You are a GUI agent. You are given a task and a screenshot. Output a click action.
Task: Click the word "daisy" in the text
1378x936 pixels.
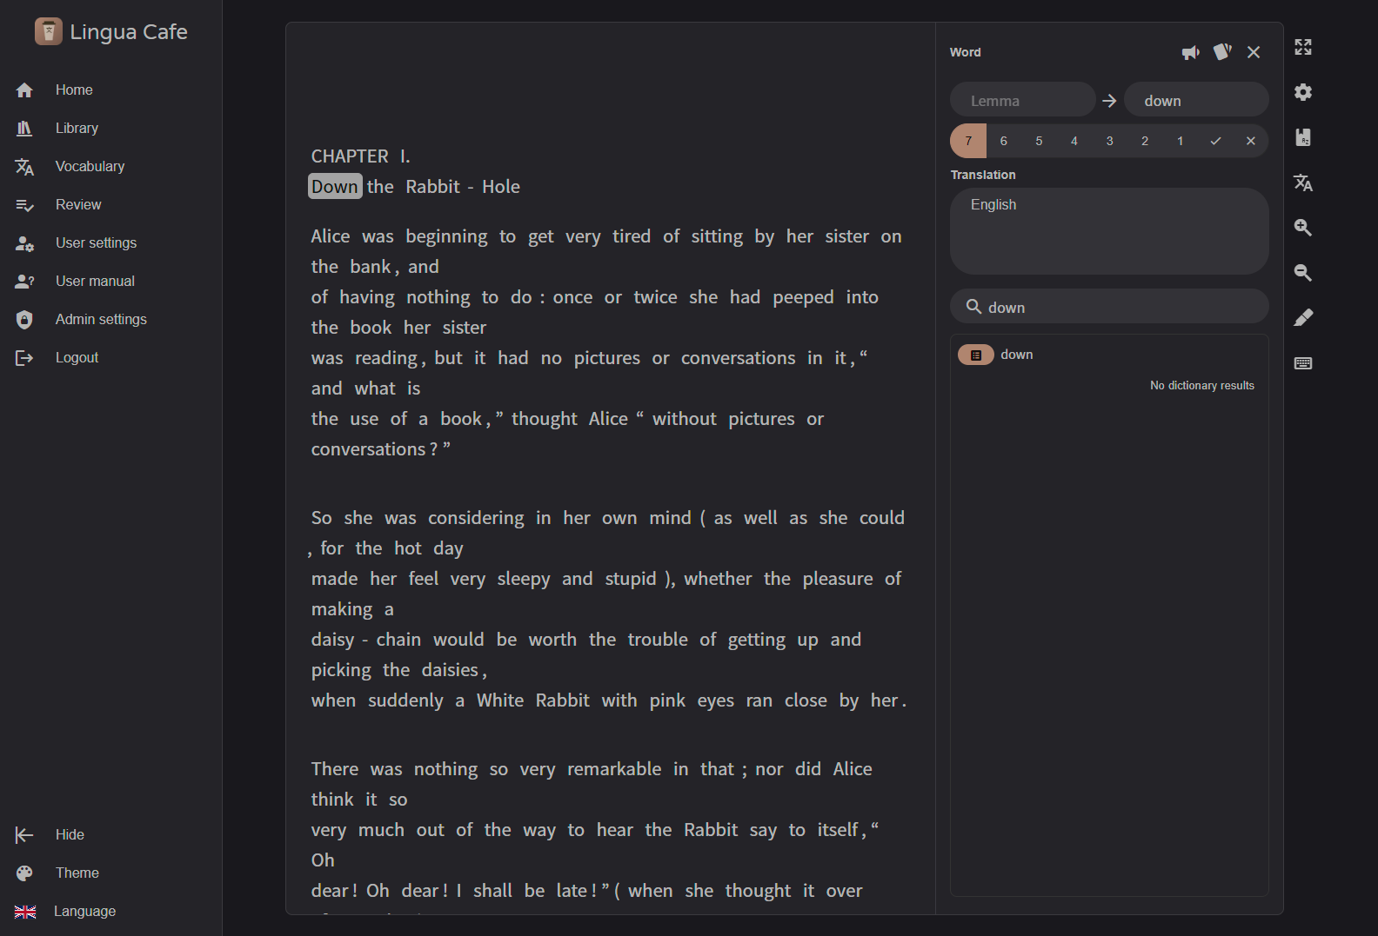click(333, 640)
